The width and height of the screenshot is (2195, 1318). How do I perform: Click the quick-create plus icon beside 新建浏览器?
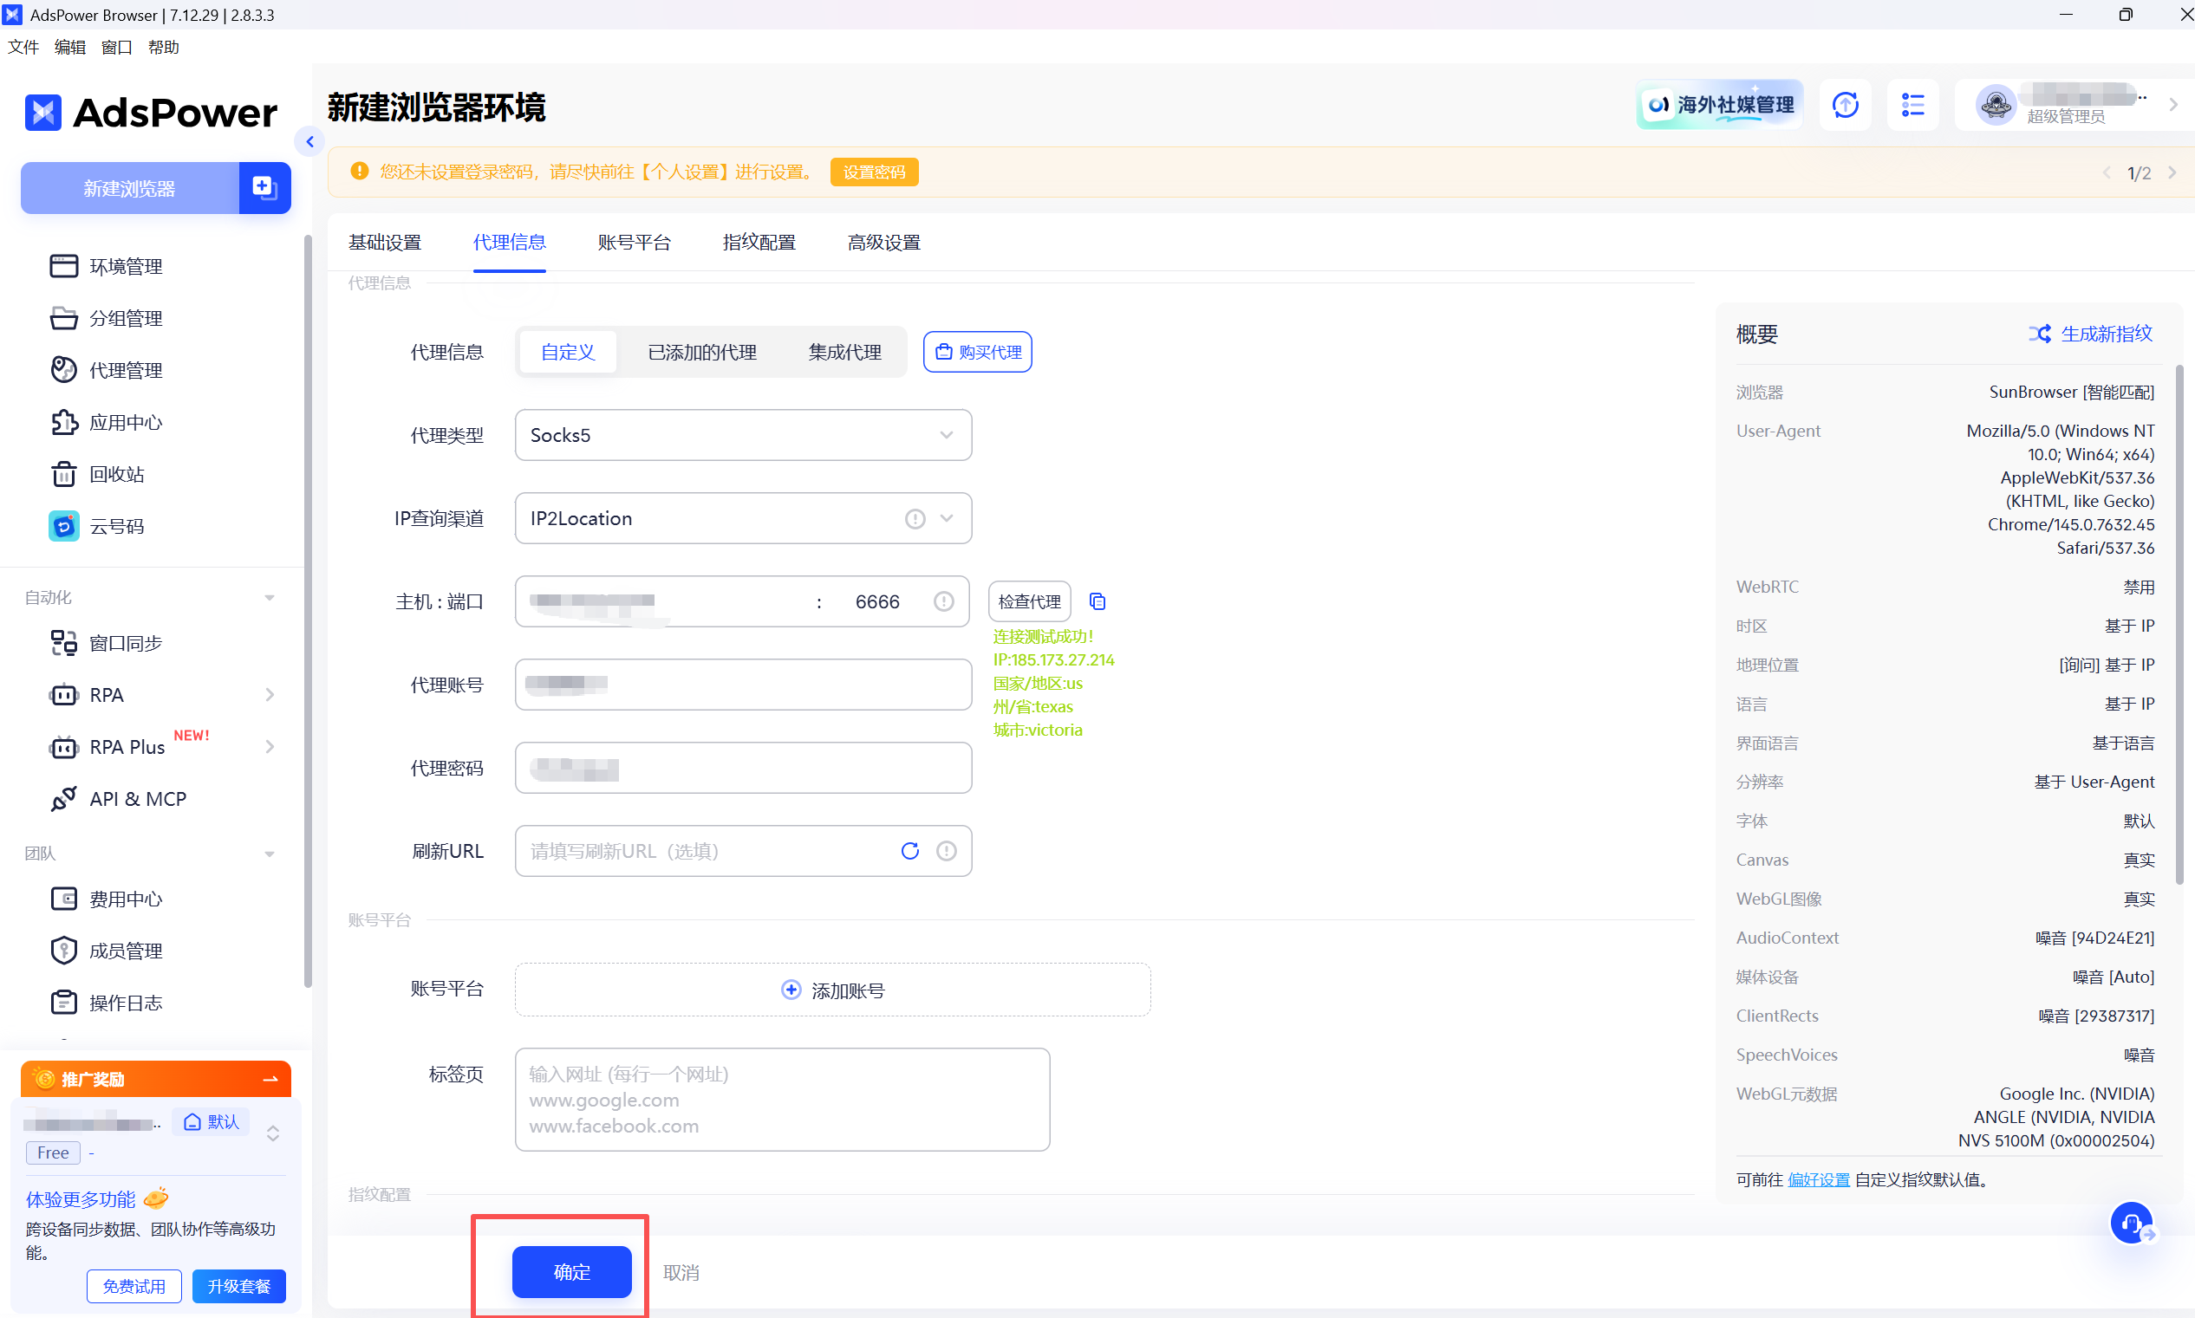264,187
